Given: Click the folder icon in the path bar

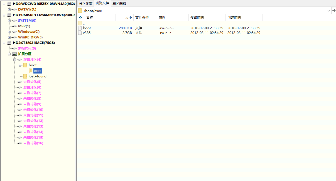Looking at the screenshot, I should click(x=80, y=10).
